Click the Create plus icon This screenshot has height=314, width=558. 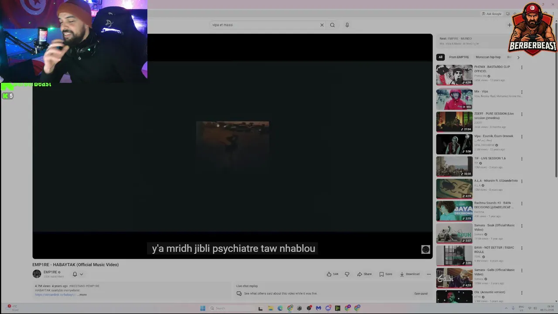[509, 25]
